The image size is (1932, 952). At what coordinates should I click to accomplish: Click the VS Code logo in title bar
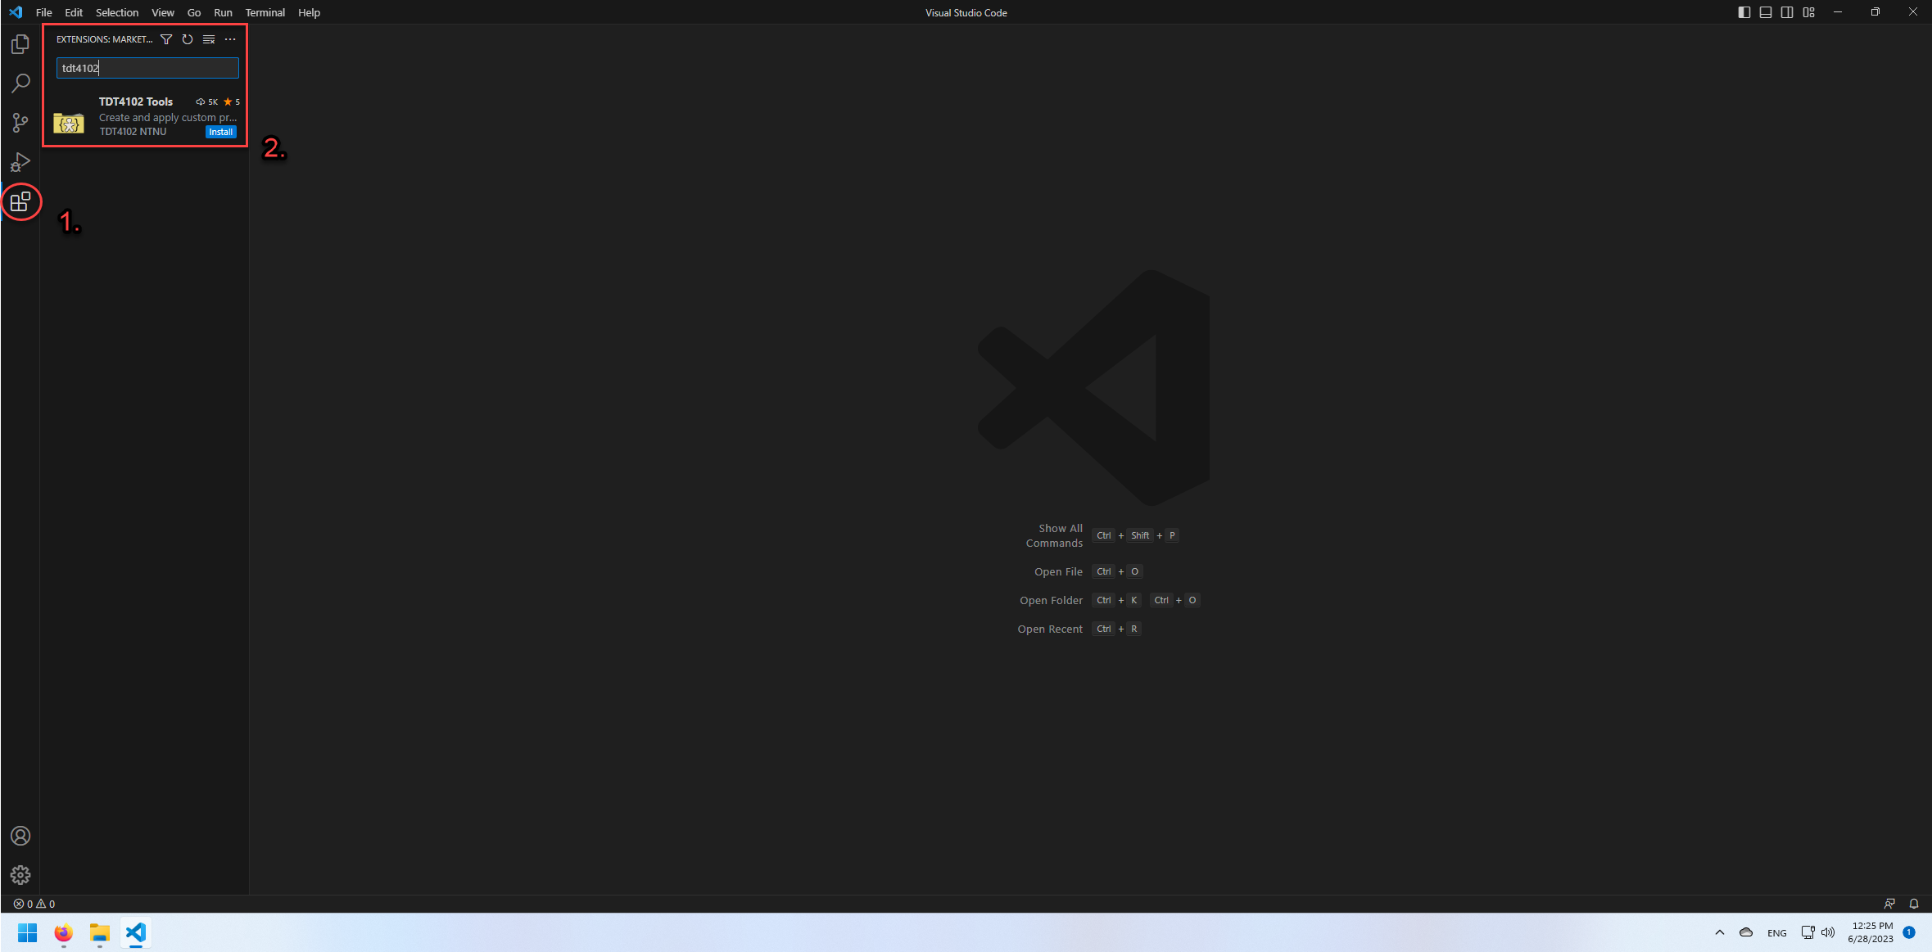click(x=16, y=12)
